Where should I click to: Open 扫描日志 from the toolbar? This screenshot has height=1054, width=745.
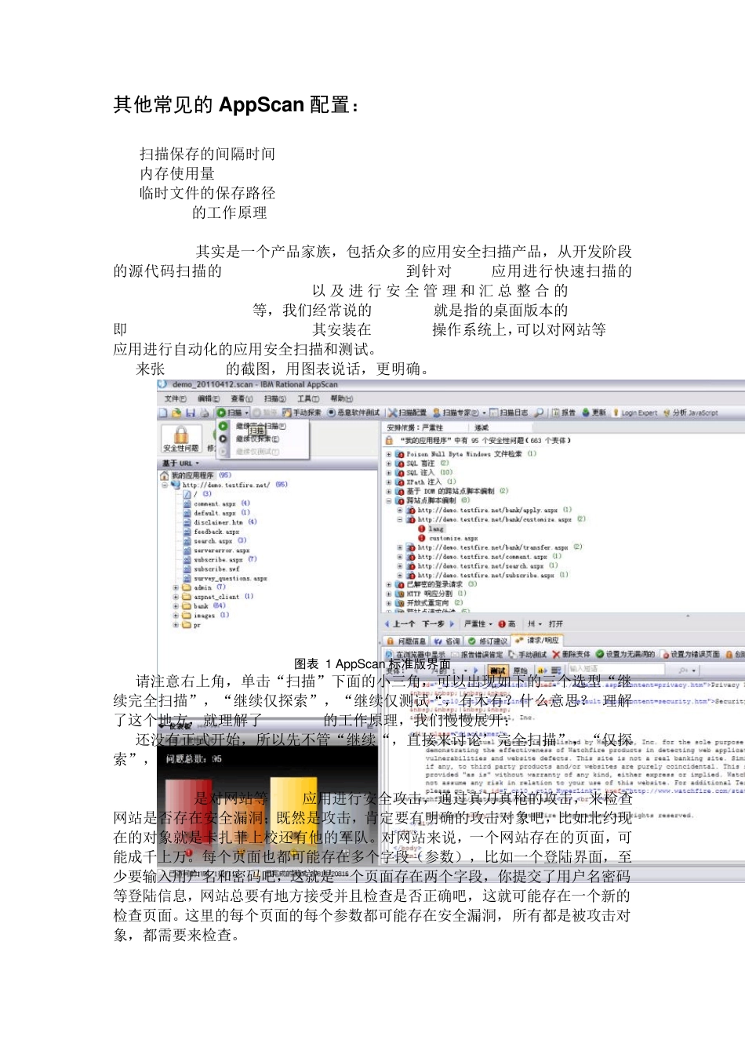(x=510, y=413)
